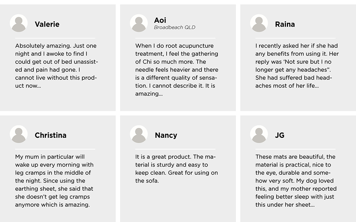Select the reviewer name Aoi
Viewport: 356px width, 222px height.
pos(160,20)
